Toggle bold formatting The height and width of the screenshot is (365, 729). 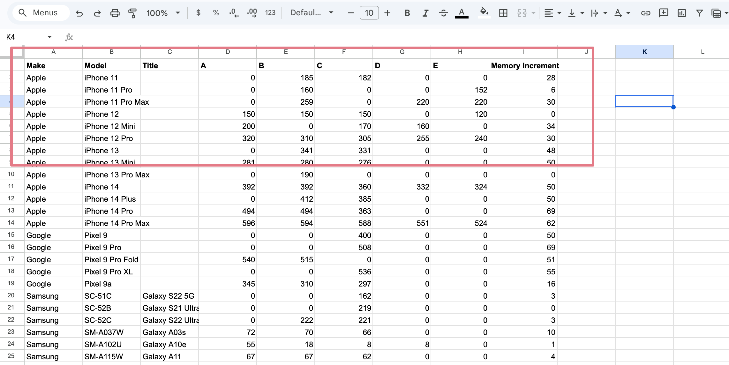pos(407,13)
